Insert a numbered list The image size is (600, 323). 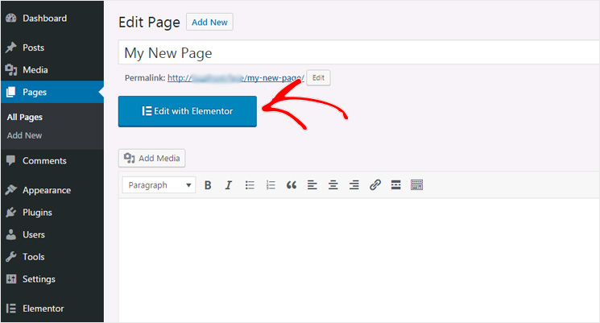pyautogui.click(x=271, y=185)
